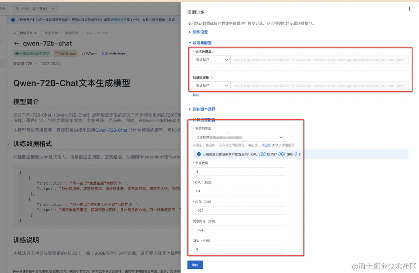Image resolution: width=419 pixels, height=273 pixels.
Task: Open the 资源组类型 dropdown
Action: 239,137
